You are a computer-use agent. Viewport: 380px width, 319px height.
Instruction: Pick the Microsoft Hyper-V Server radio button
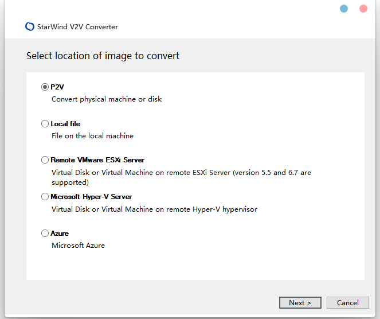pyautogui.click(x=45, y=196)
